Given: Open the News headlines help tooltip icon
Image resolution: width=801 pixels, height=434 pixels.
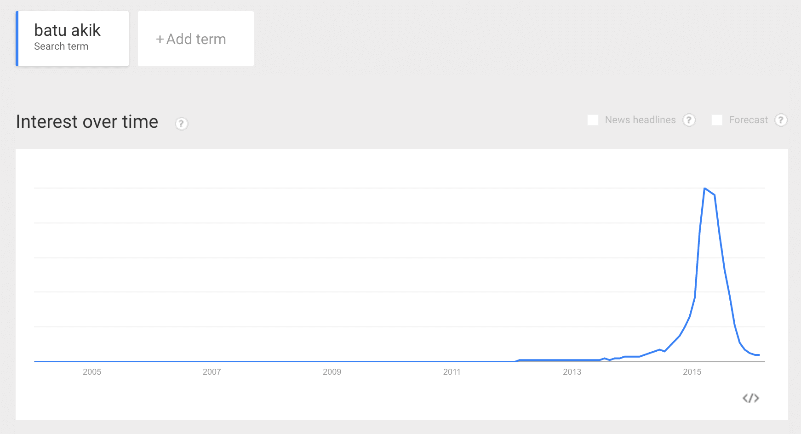Looking at the screenshot, I should coord(689,120).
